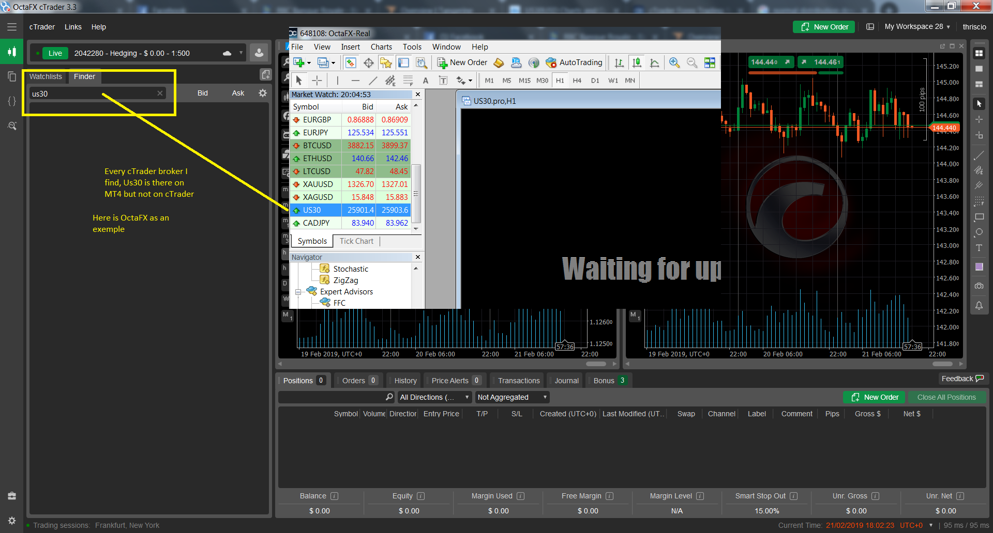Open the account profile icon

click(x=259, y=53)
